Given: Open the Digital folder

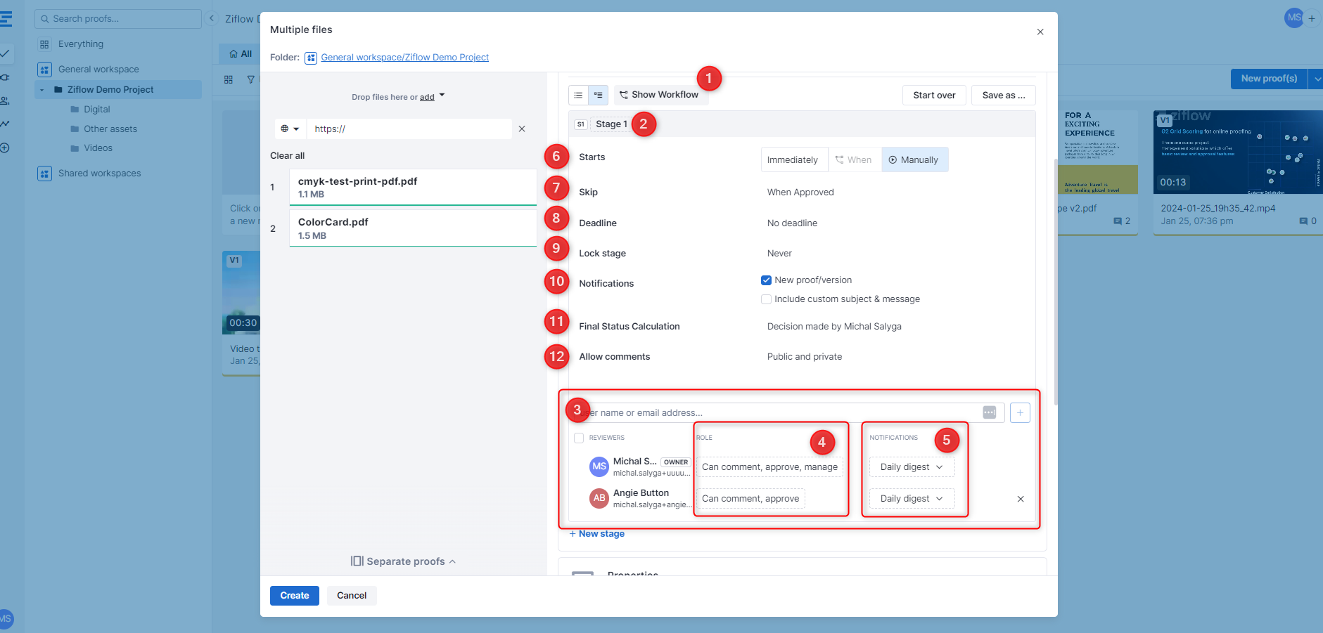Looking at the screenshot, I should (97, 110).
